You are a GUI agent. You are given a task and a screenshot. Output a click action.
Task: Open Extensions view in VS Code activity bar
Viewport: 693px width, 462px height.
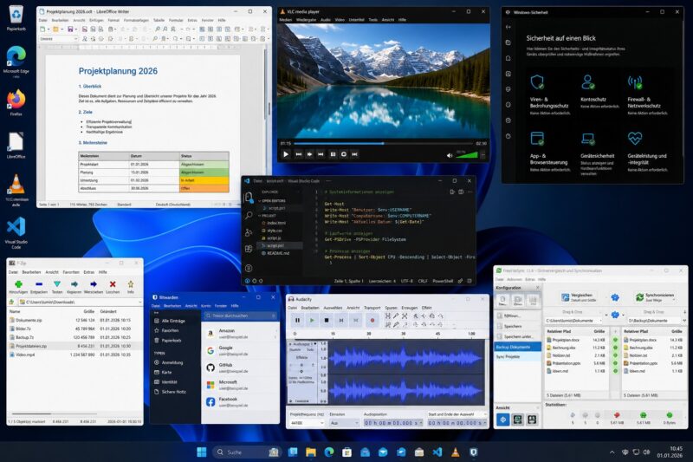[x=249, y=249]
